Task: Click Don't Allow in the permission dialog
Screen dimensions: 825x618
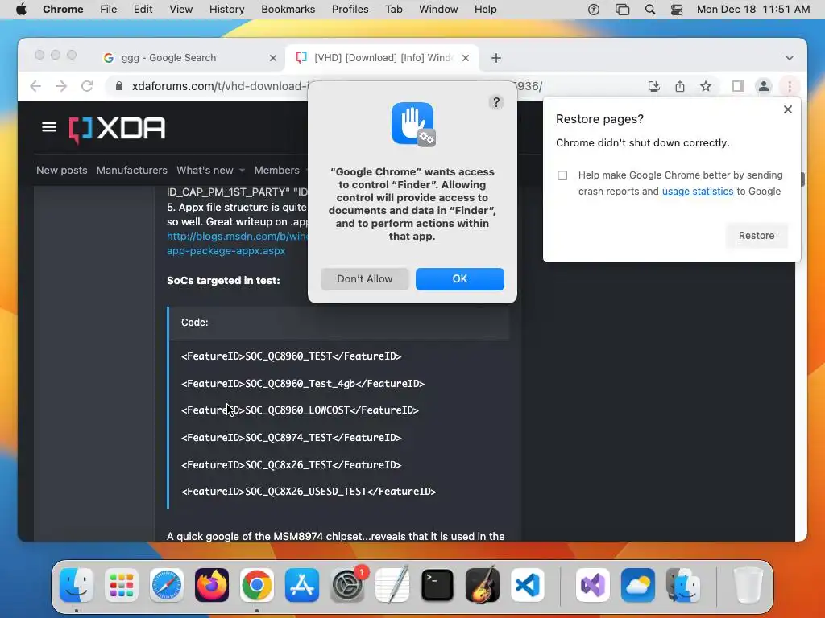Action: coord(365,279)
